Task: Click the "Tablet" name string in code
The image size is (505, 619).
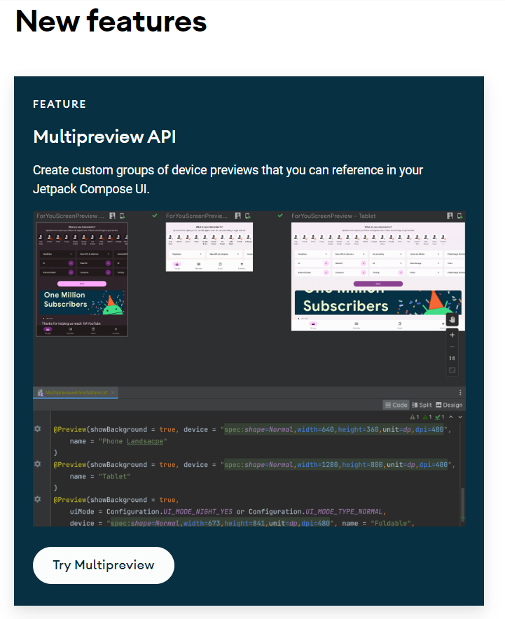Action: (x=114, y=476)
